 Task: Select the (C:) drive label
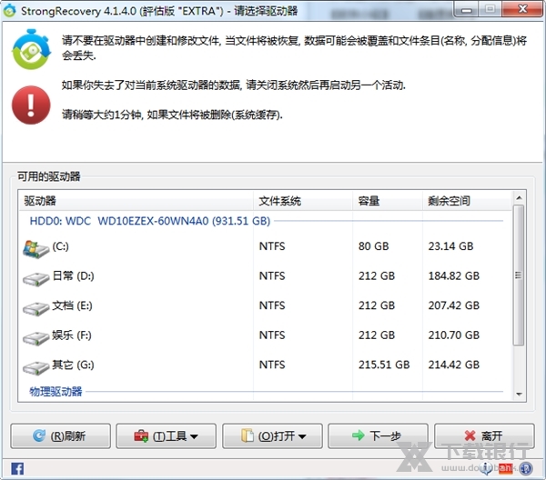pyautogui.click(x=61, y=246)
